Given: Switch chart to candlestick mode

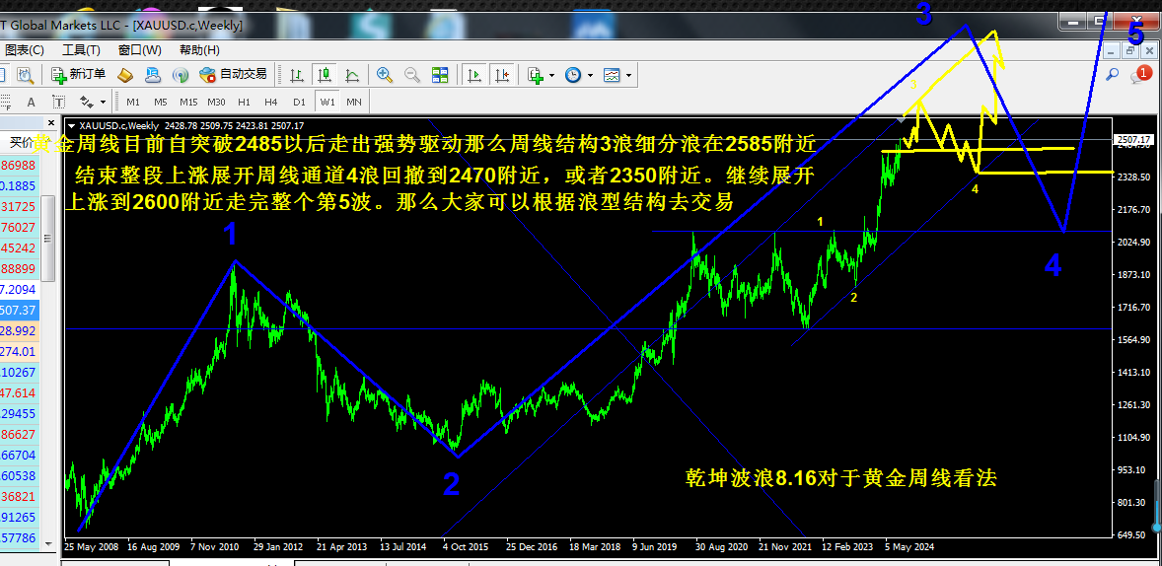Looking at the screenshot, I should pos(325,75).
